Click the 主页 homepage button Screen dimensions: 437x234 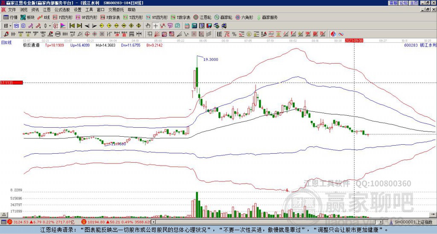click(x=414, y=3)
